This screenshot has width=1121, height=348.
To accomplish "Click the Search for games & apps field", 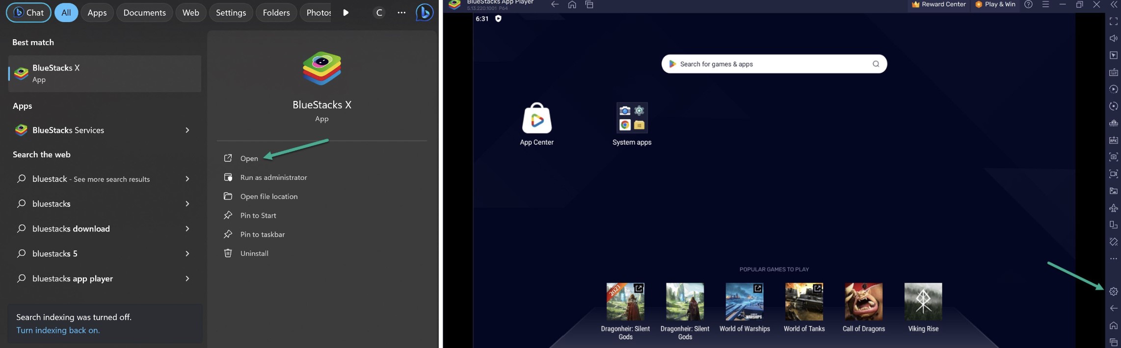I will pyautogui.click(x=774, y=64).
